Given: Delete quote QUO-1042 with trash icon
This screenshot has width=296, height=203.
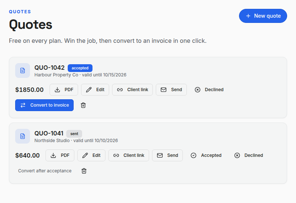Looking at the screenshot, I should [x=83, y=105].
